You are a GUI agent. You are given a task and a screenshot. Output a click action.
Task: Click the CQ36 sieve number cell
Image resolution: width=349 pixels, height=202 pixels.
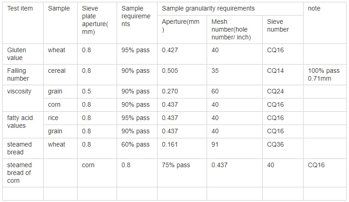coord(283,148)
